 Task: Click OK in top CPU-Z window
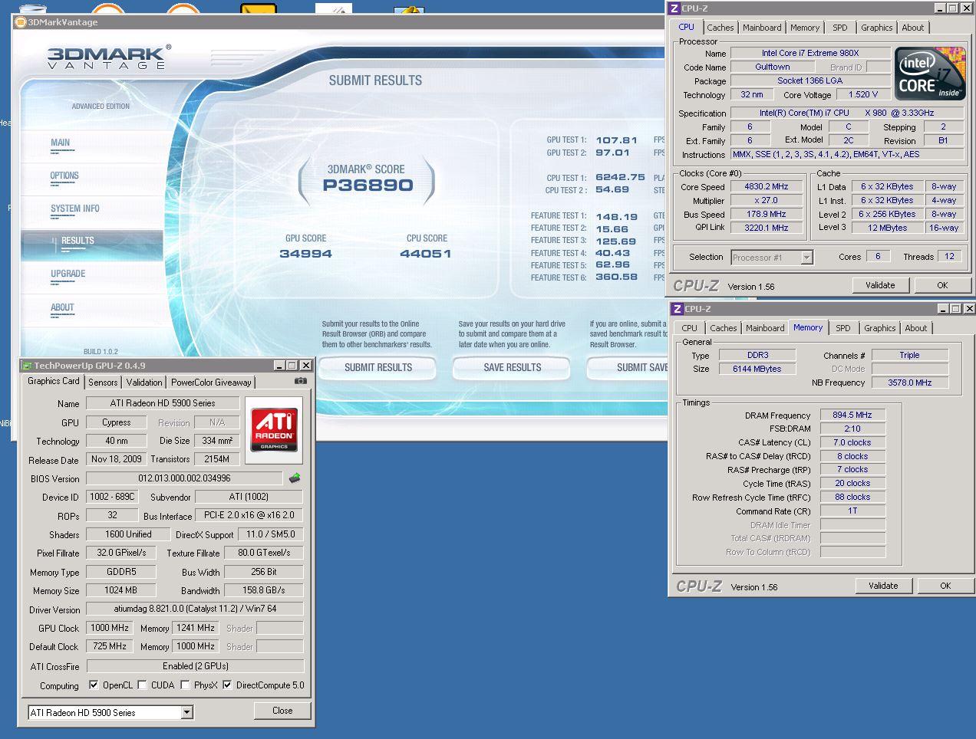[x=942, y=285]
